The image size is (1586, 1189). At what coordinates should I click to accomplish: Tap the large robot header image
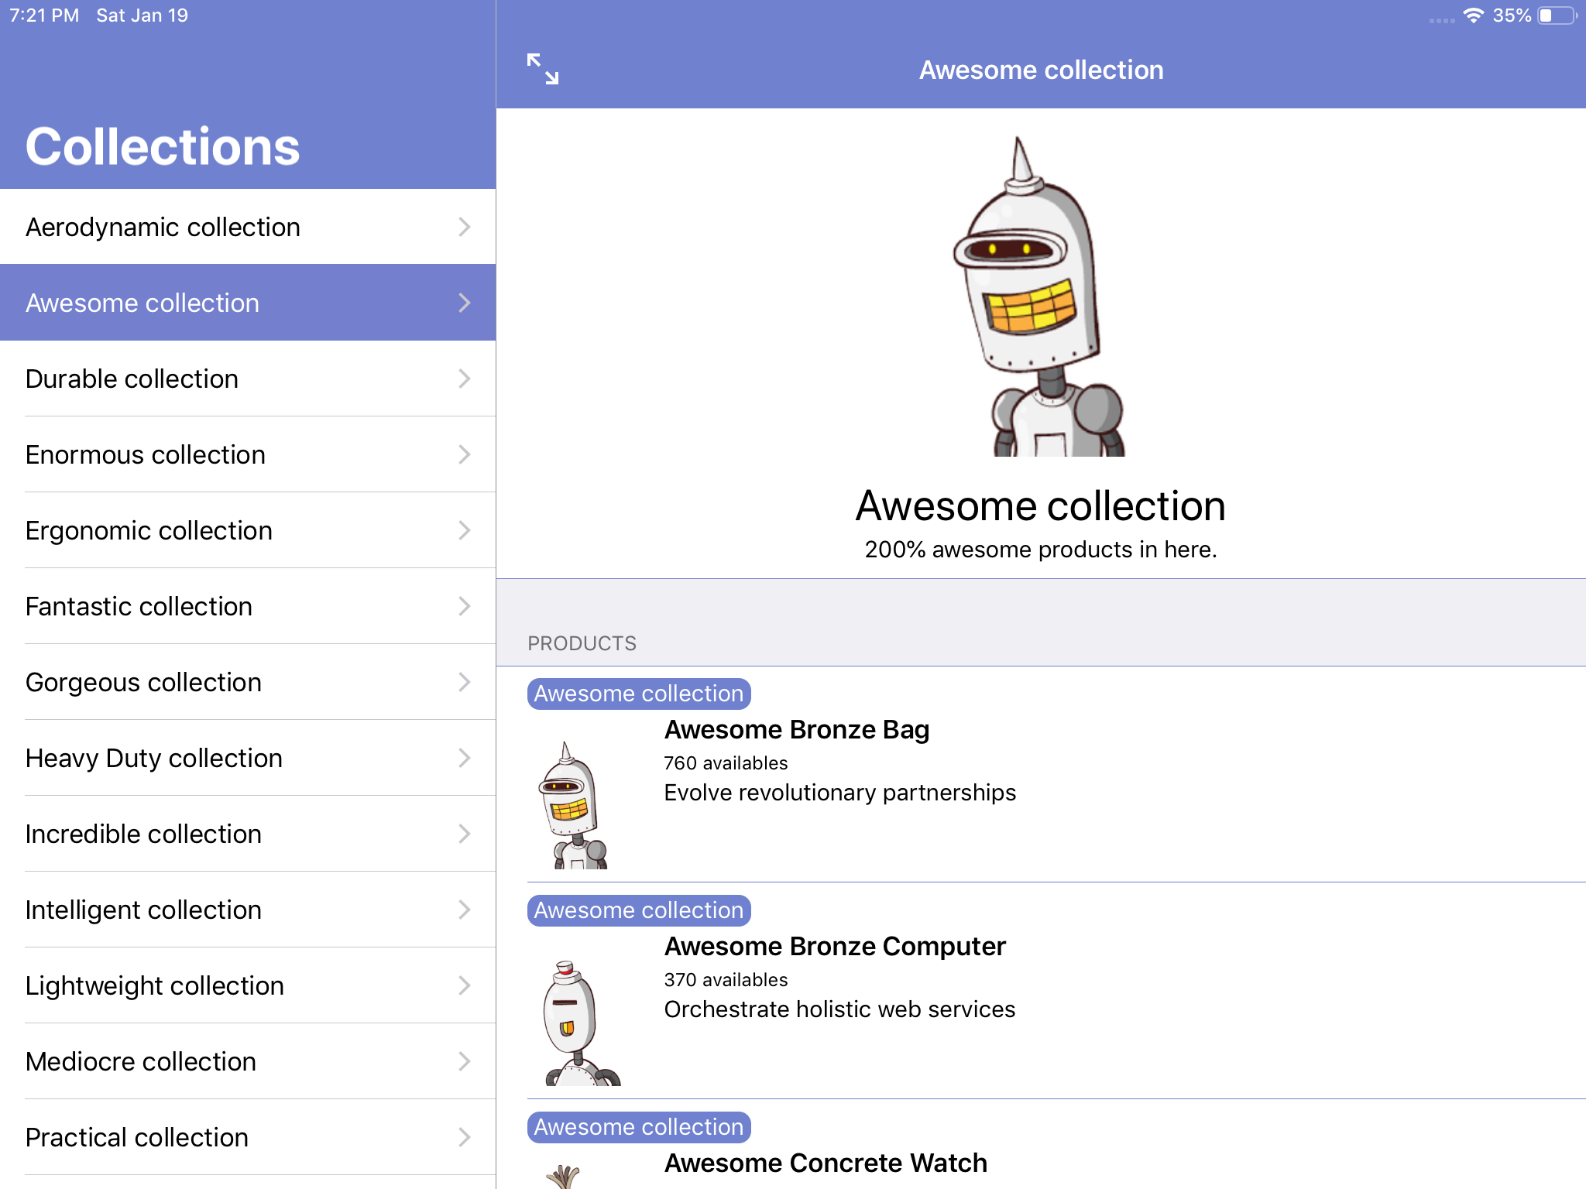[1040, 297]
